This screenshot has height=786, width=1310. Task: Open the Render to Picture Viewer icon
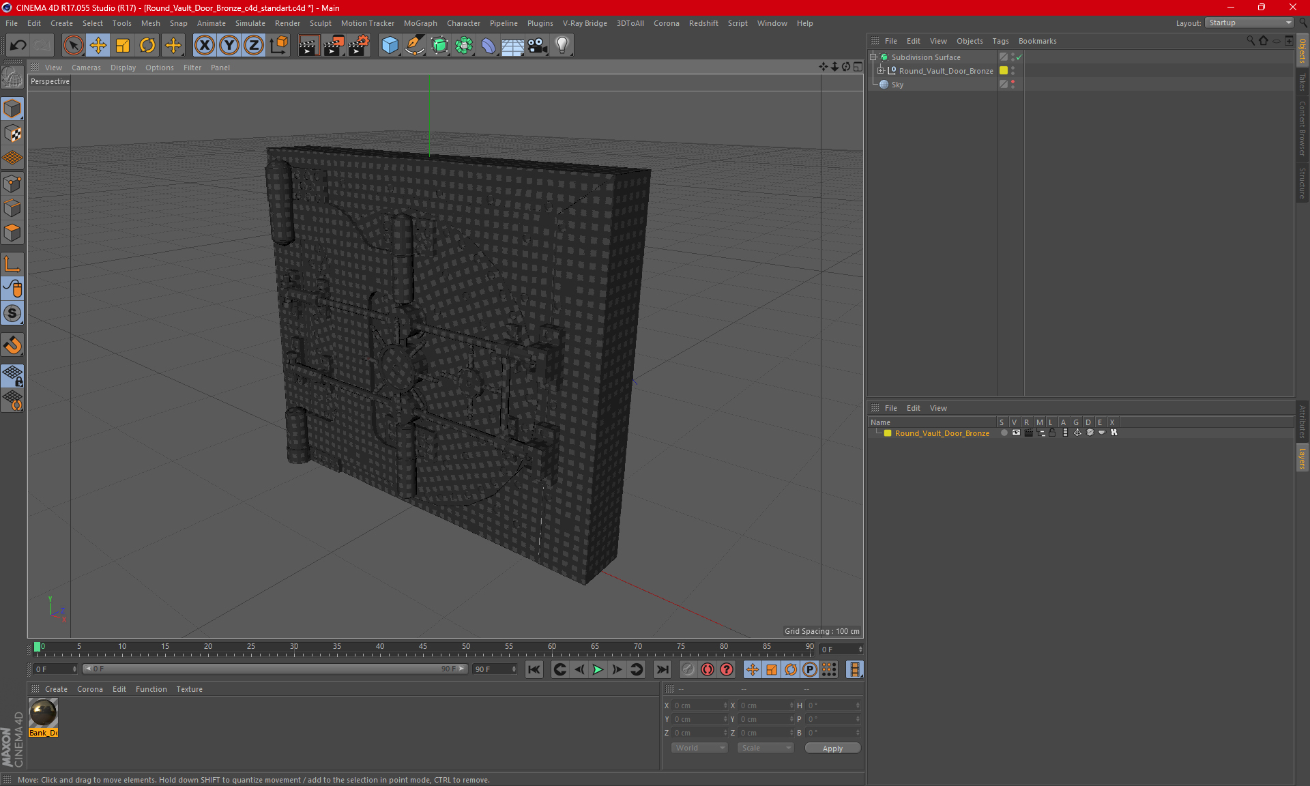coord(334,46)
